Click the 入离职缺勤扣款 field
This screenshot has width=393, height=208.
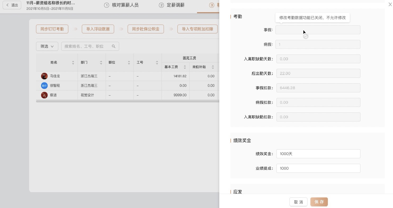tap(318, 117)
